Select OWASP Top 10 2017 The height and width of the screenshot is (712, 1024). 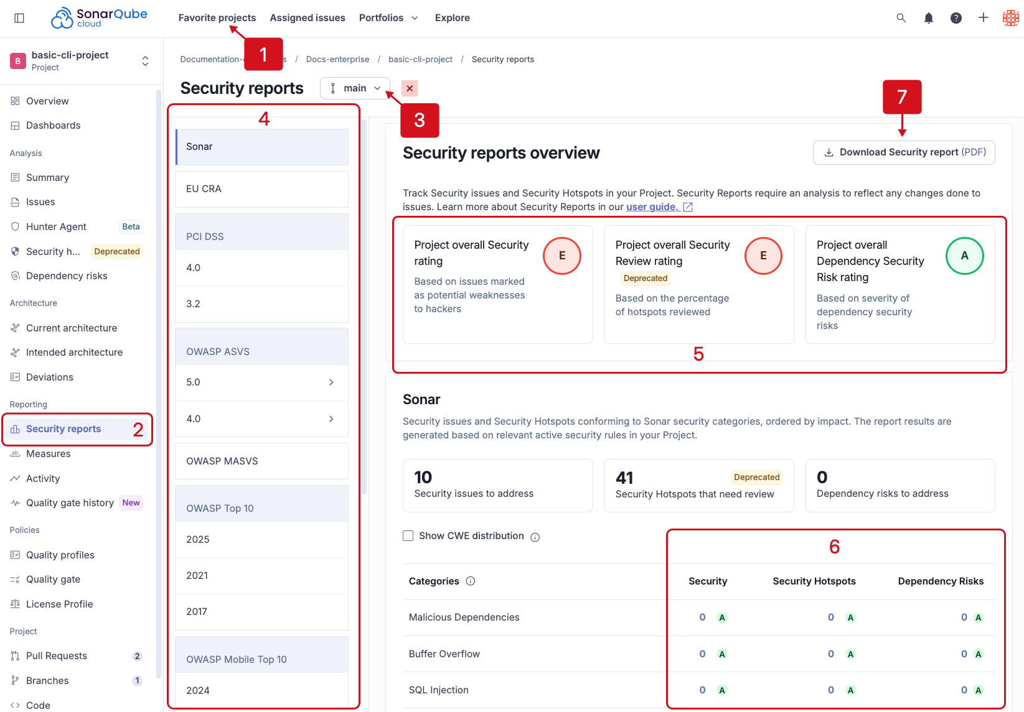(x=261, y=612)
